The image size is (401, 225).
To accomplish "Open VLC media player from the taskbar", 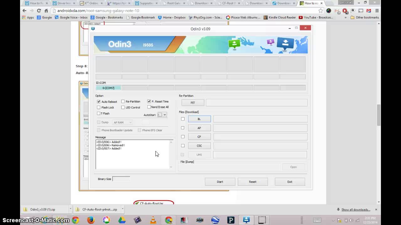I will (x=153, y=220).
